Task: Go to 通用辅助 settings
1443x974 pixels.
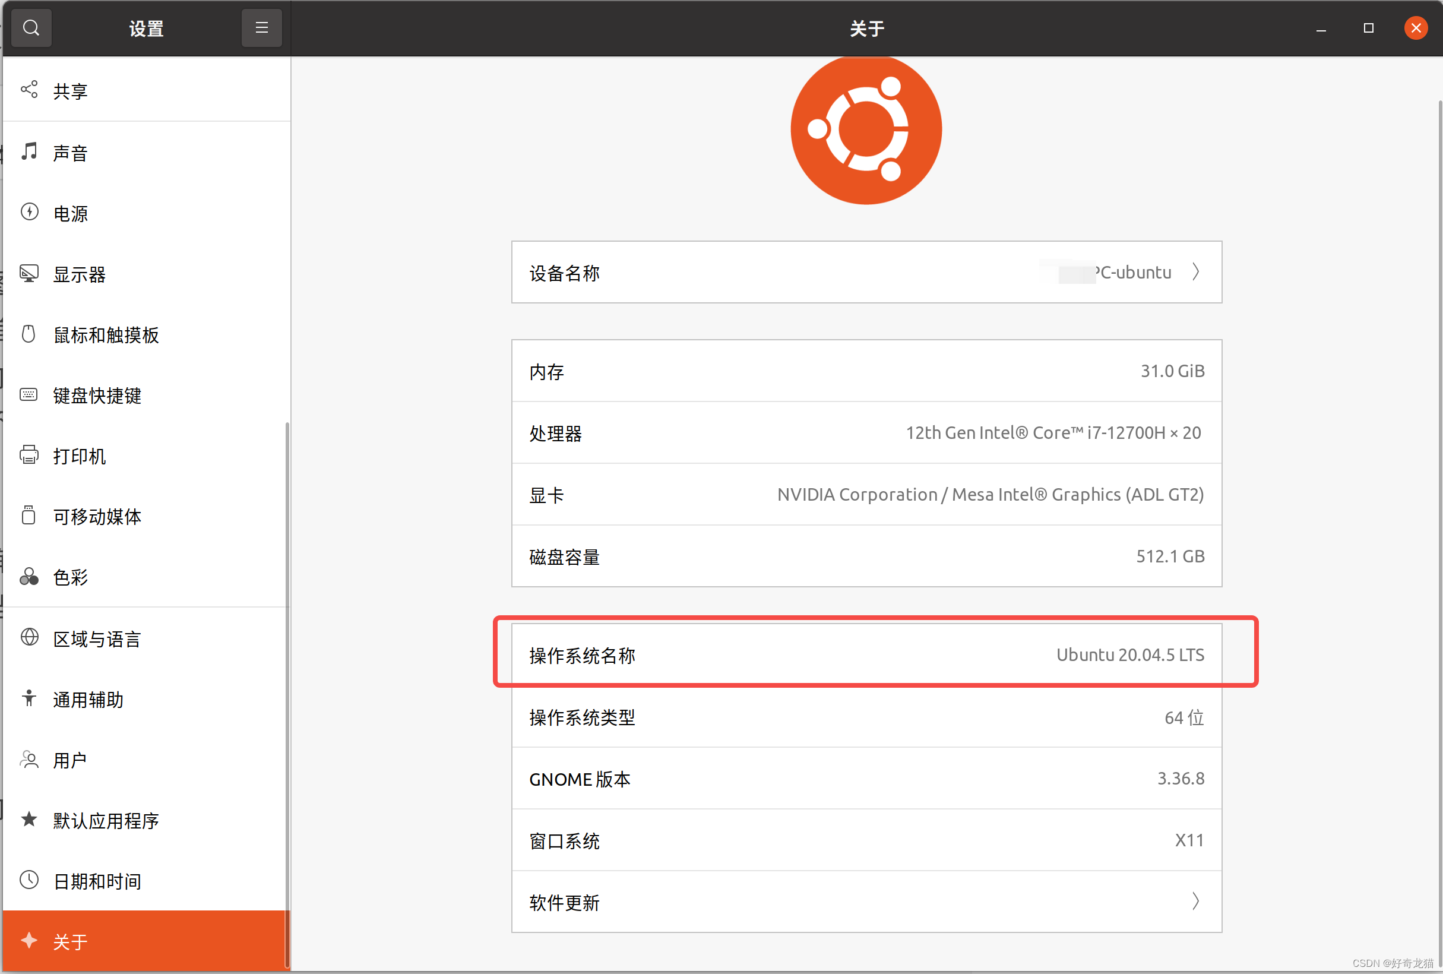Action: coord(147,700)
